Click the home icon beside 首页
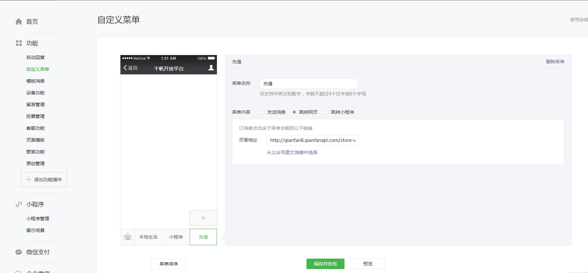This screenshot has width=588, height=273. point(19,22)
